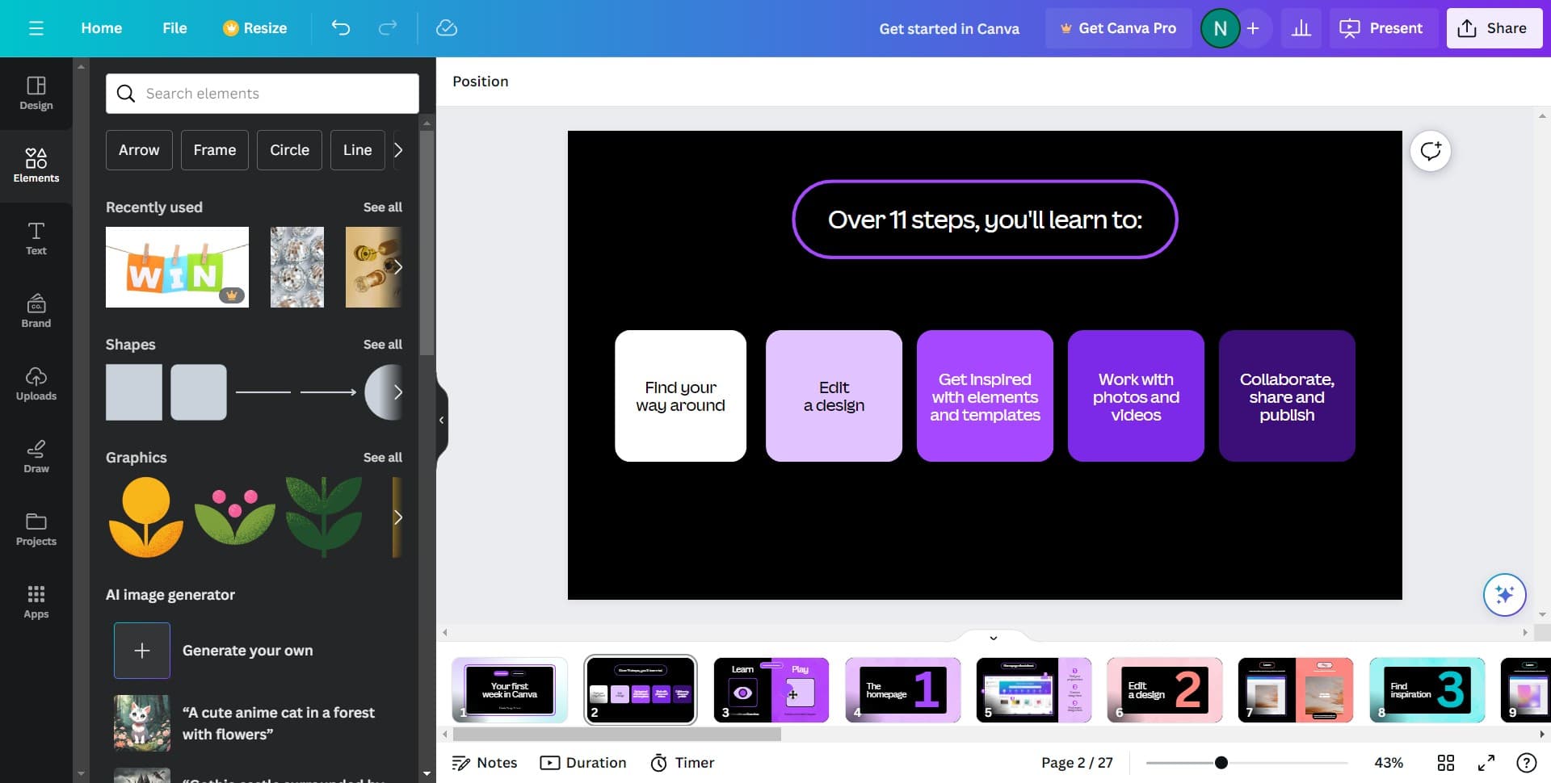Viewport: 1551px width, 783px height.
Task: Click Get Canva Pro button
Action: (1119, 28)
